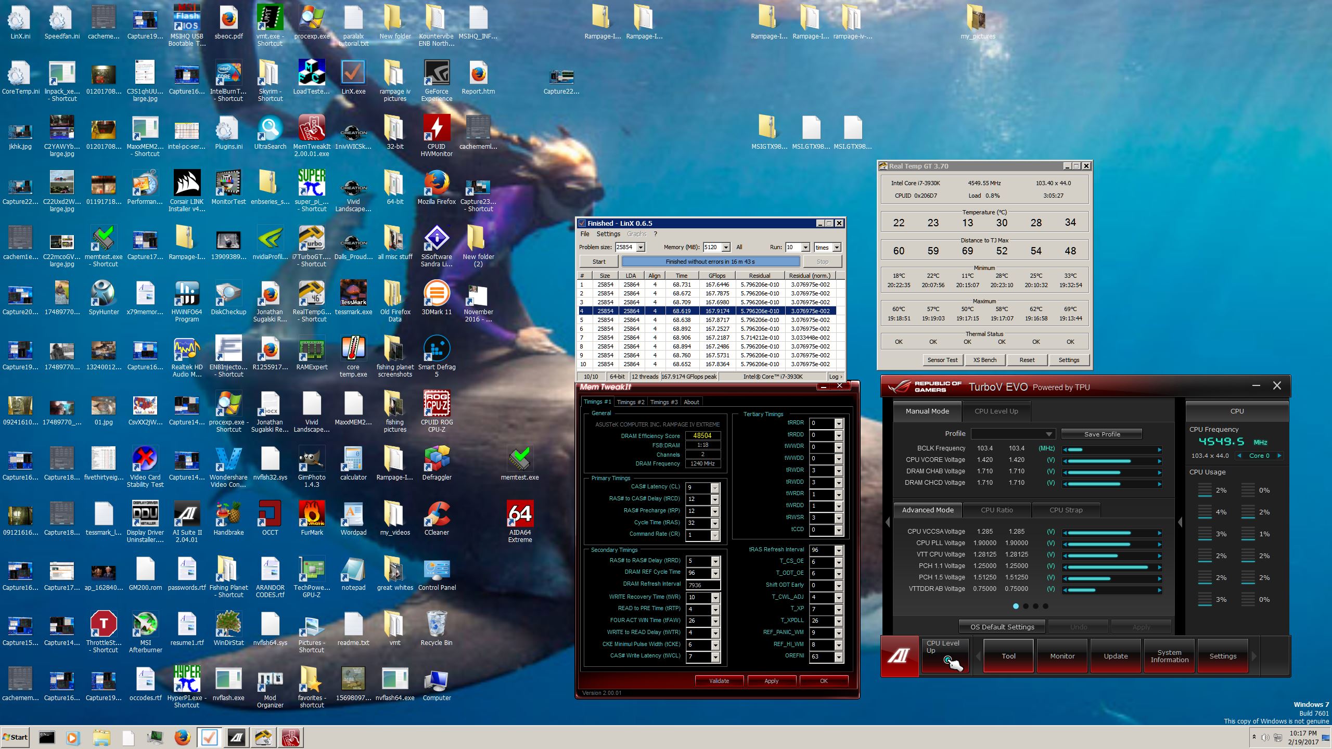Open the OCCT desktop icon
Image resolution: width=1332 pixels, height=749 pixels.
[270, 517]
